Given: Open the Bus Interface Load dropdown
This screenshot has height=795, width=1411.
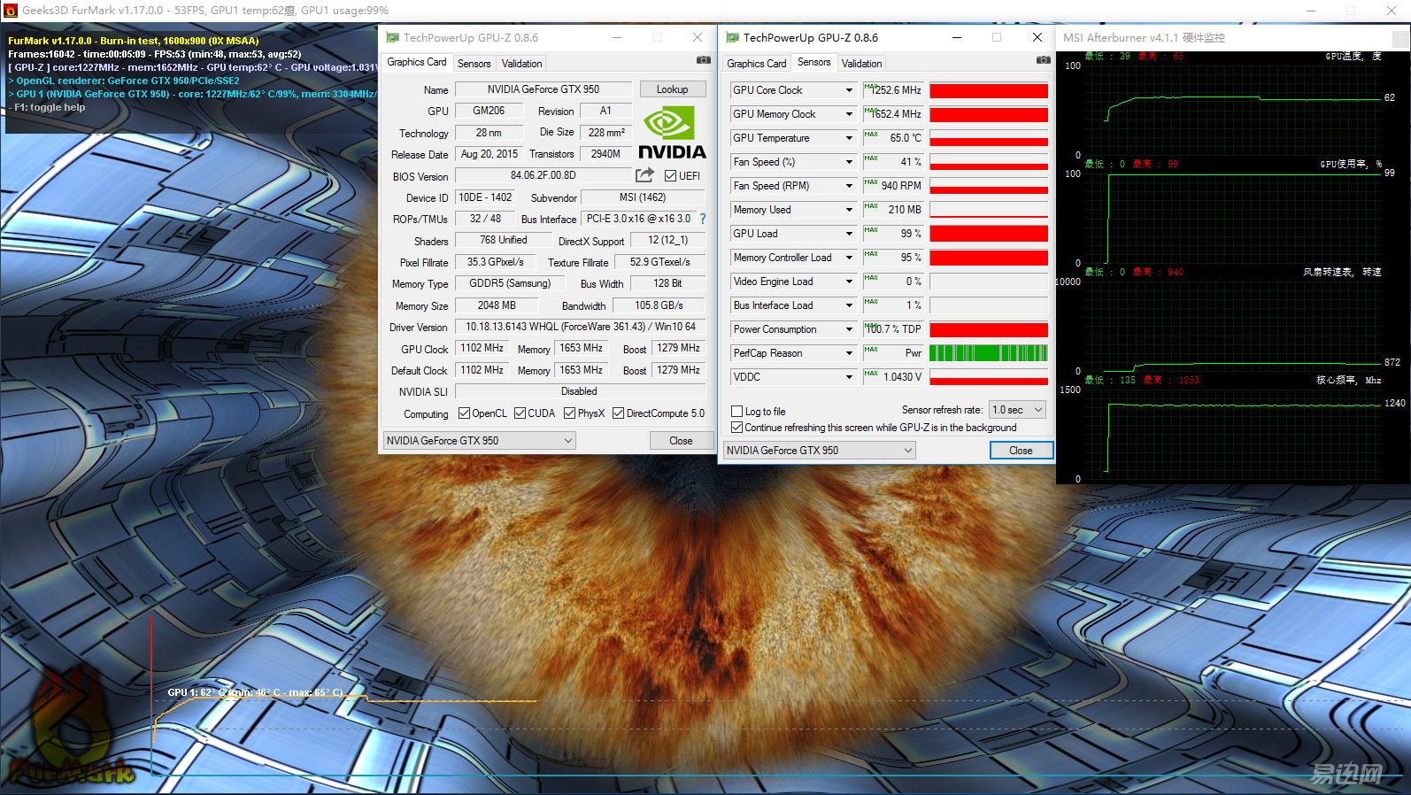Looking at the screenshot, I should (x=849, y=305).
